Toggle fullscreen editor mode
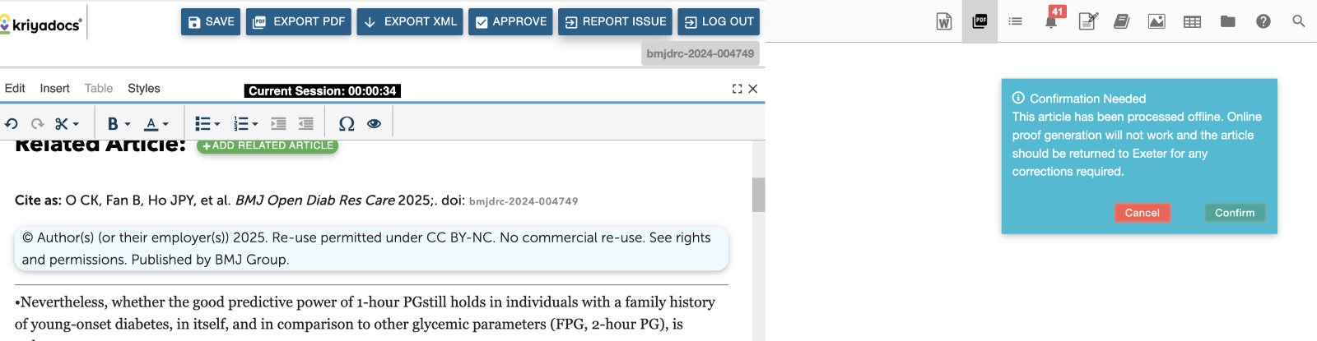Screen dimensions: 1317x341 point(737,89)
